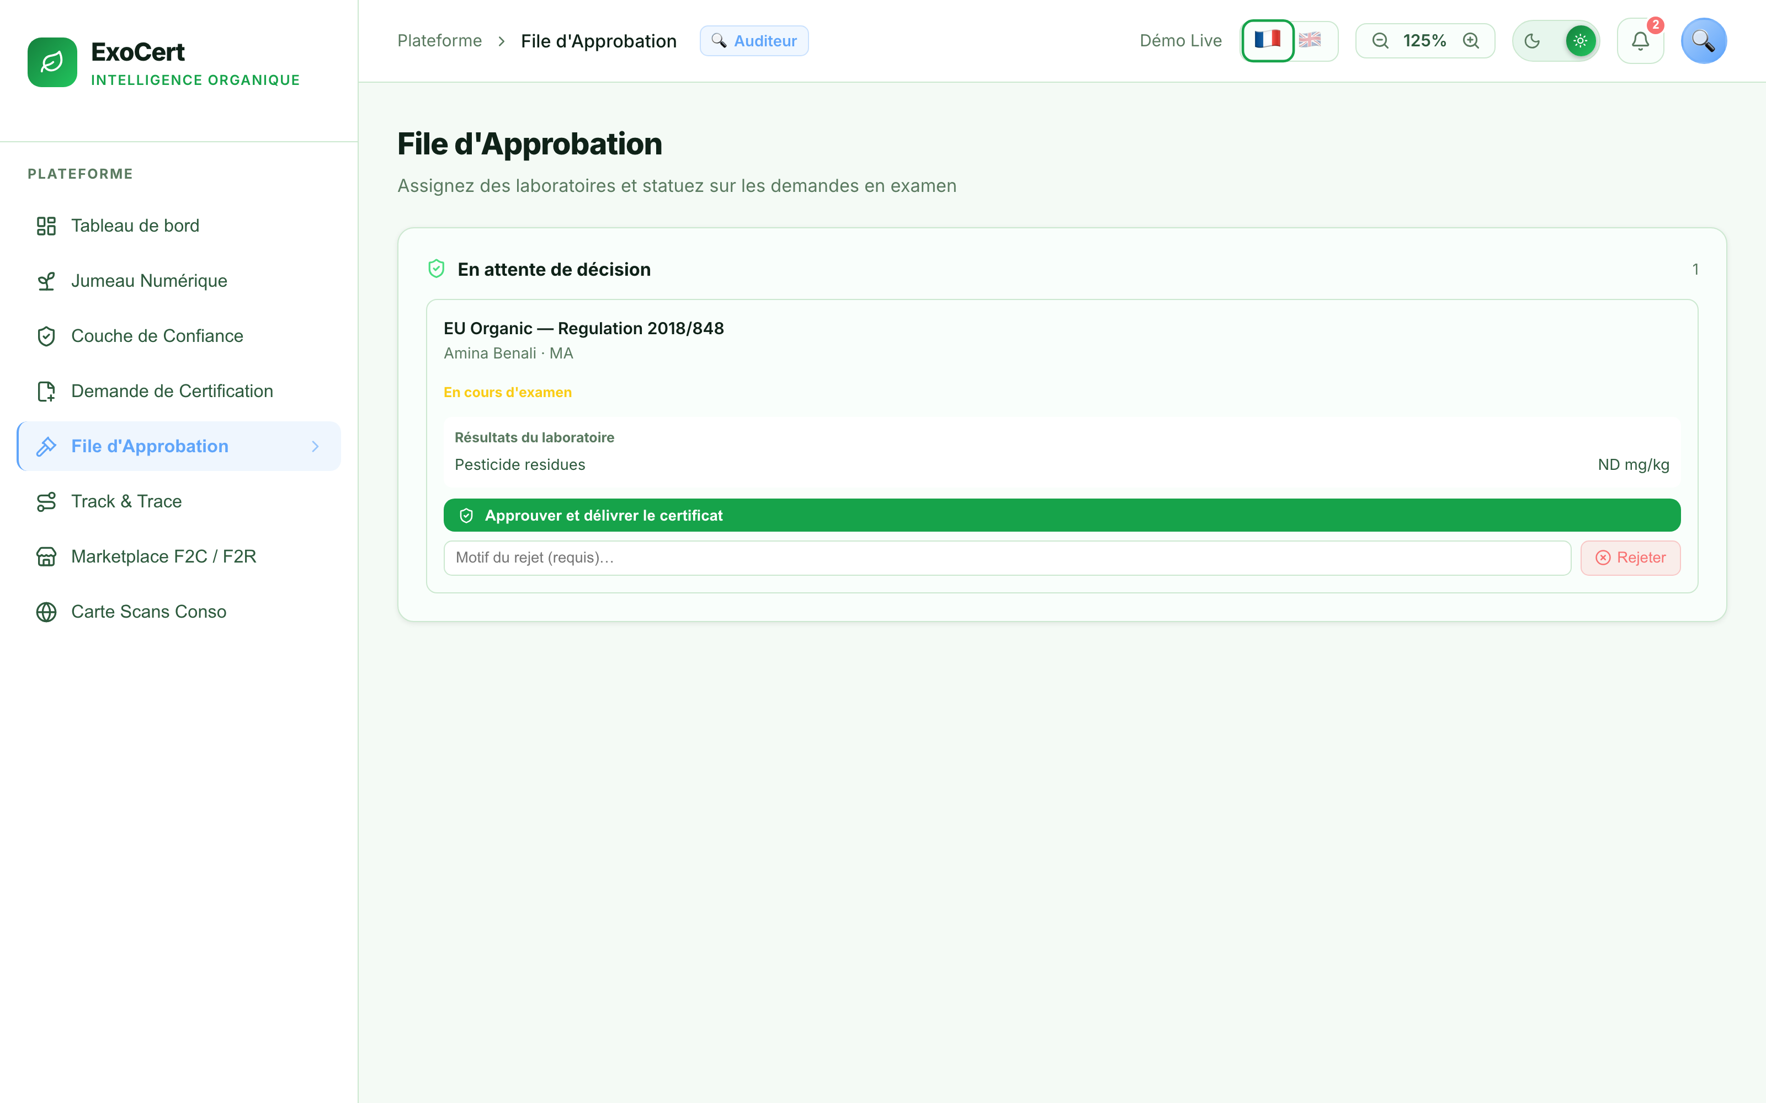Click Plateforme breadcrumb link
Viewport: 1766px width, 1103px height.
[x=439, y=41]
